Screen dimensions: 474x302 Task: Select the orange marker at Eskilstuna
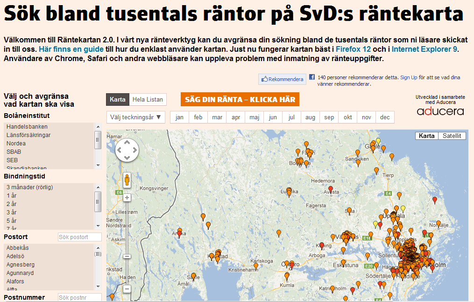[x=343, y=263]
